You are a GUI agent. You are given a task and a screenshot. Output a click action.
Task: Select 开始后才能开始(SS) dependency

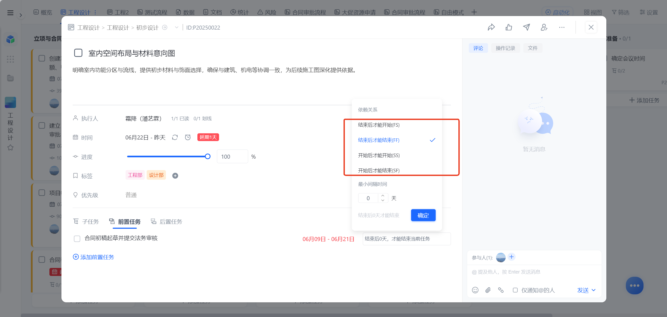[397, 155]
